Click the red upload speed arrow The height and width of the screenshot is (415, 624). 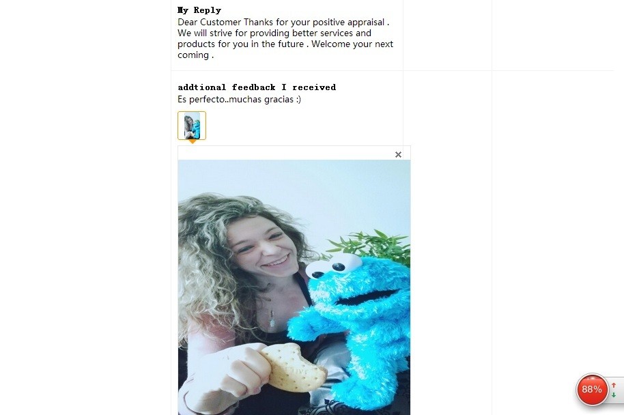tap(614, 385)
